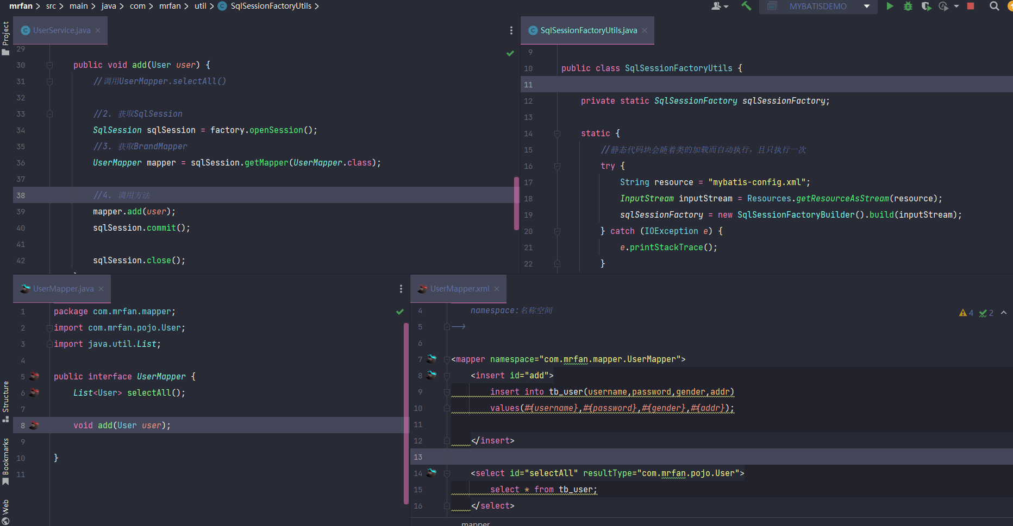The height and width of the screenshot is (526, 1013).
Task: Click the printStackTrace() call on line 21
Action: (673, 248)
